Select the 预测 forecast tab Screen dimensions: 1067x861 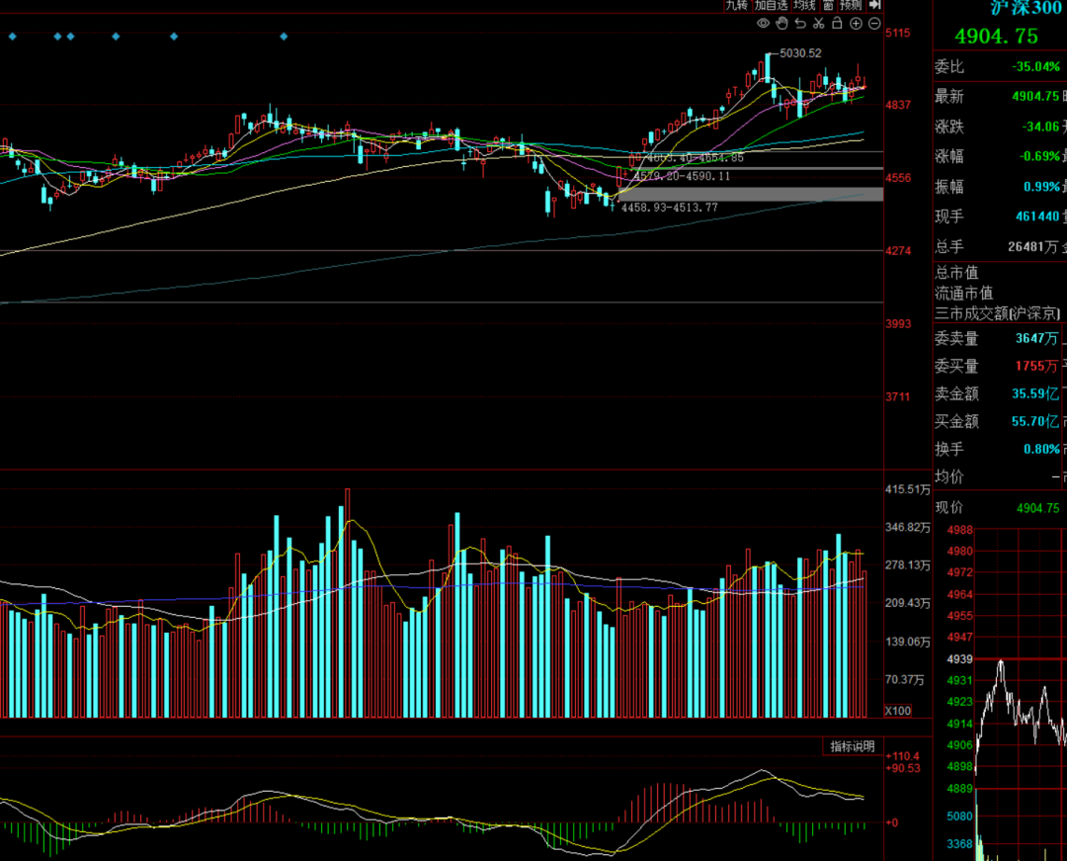tap(851, 5)
